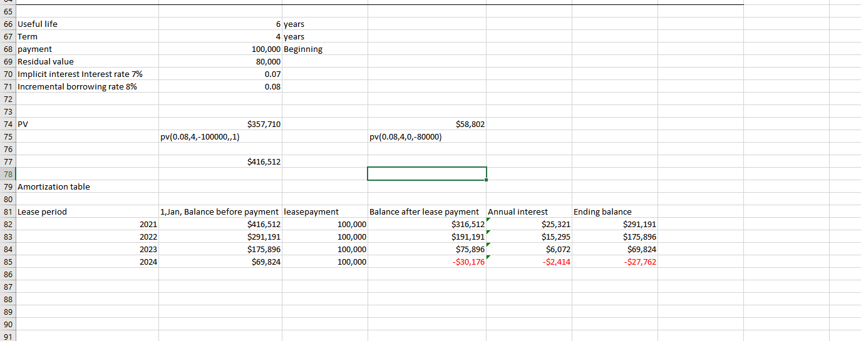
Task: Select the pv(0.08,4,0,-80000) formula text
Action: click(406, 136)
